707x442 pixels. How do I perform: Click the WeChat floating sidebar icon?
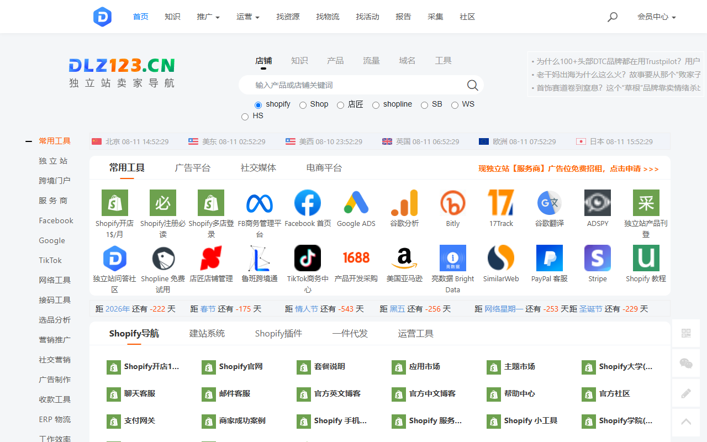tap(686, 363)
